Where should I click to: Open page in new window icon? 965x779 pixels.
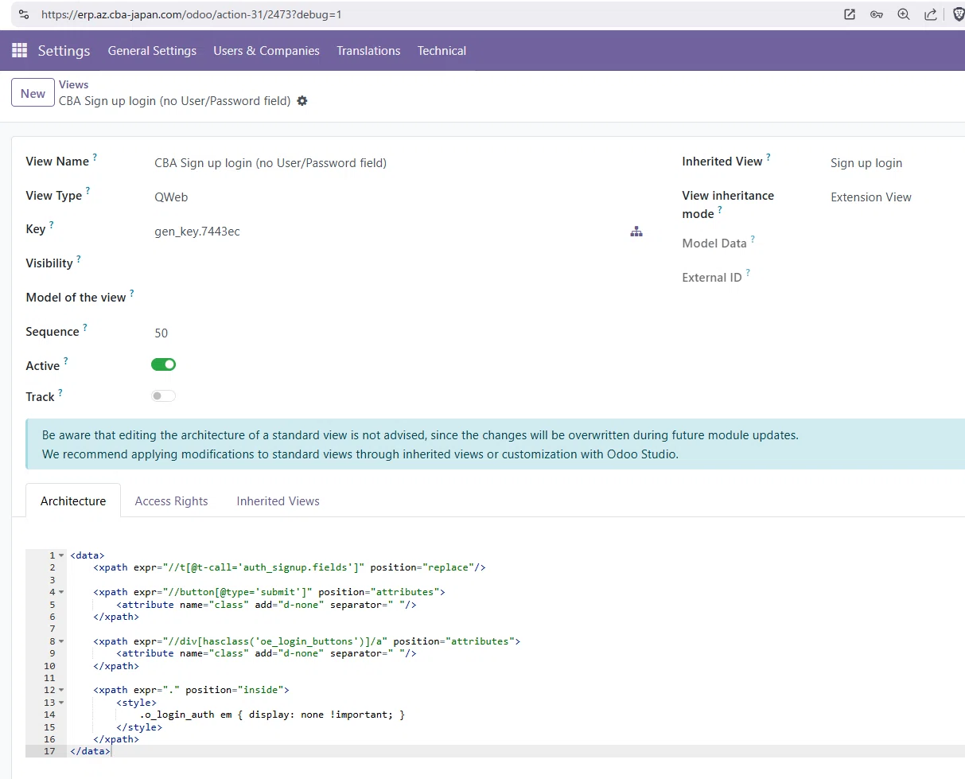pyautogui.click(x=850, y=14)
